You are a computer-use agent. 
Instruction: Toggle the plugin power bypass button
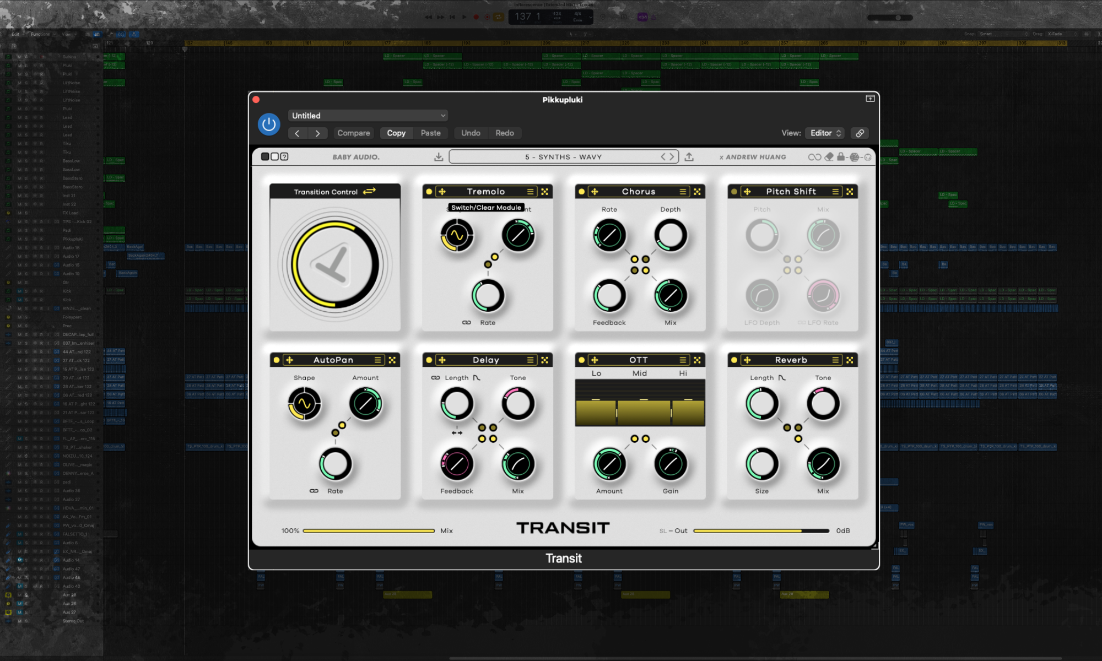(x=269, y=124)
